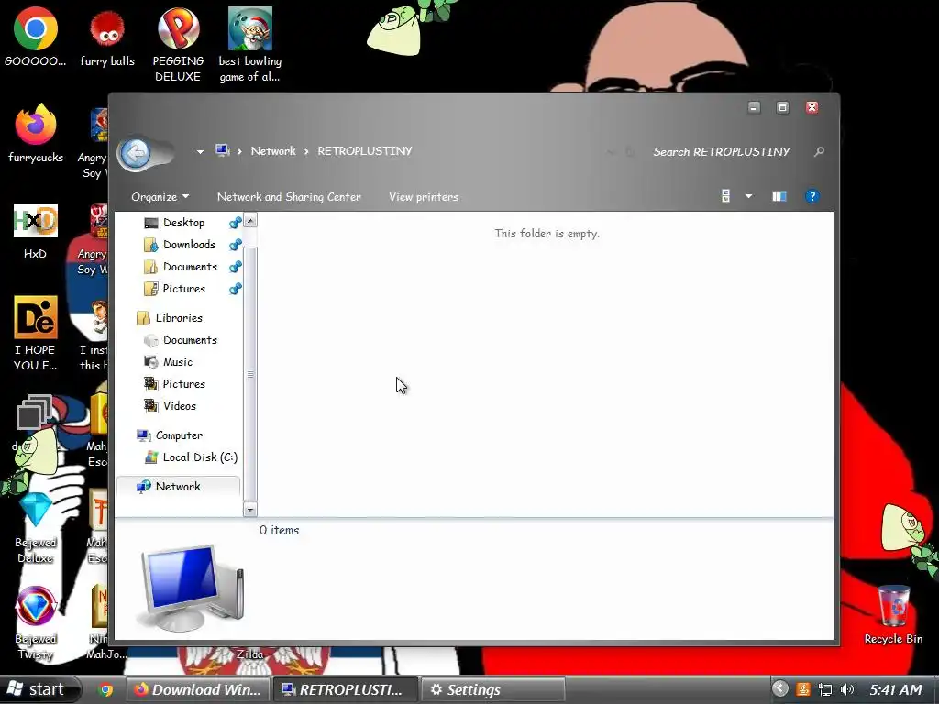Expand hidden system tray icons
Image resolution: width=939 pixels, height=704 pixels.
tap(779, 689)
